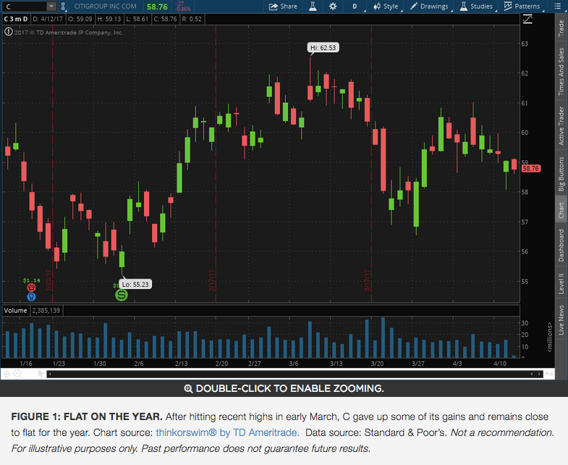
Task: Click the 1/20/17 expiration marker line
Action: coord(53,163)
